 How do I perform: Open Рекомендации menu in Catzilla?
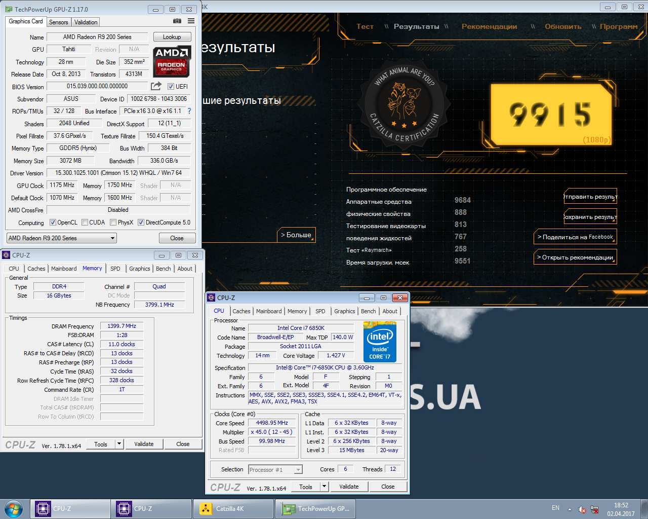(x=490, y=26)
